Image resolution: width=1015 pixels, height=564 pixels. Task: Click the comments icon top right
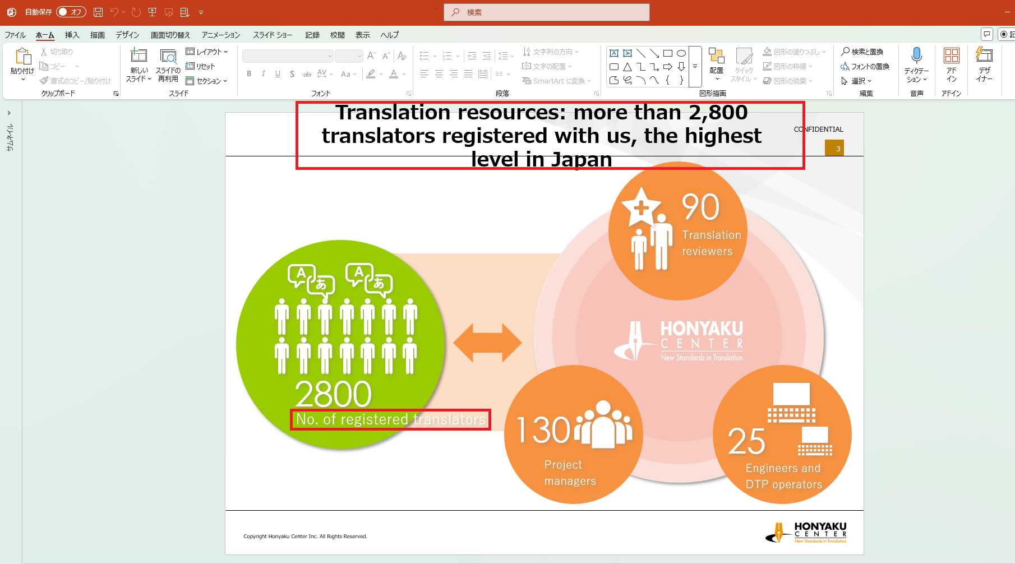987,34
